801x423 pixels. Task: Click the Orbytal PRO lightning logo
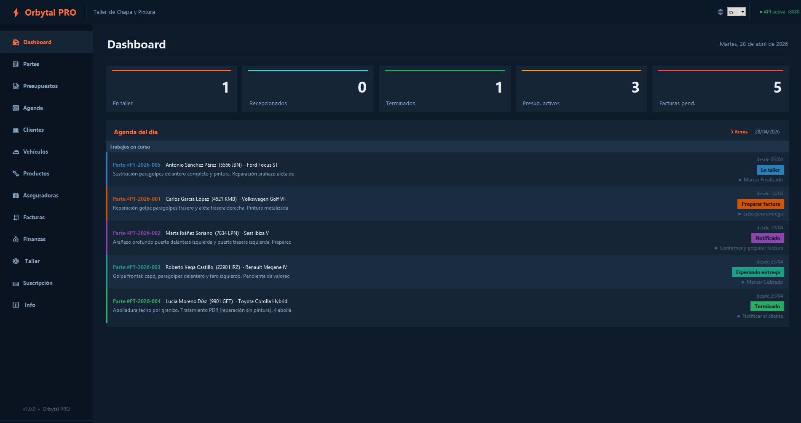tap(16, 12)
